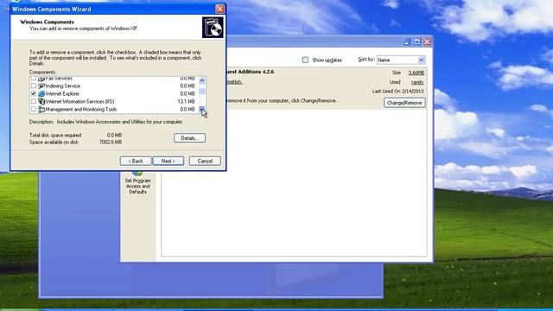This screenshot has height=311, width=553.
Task: Click the 'rarely' used link
Action: pyautogui.click(x=417, y=82)
